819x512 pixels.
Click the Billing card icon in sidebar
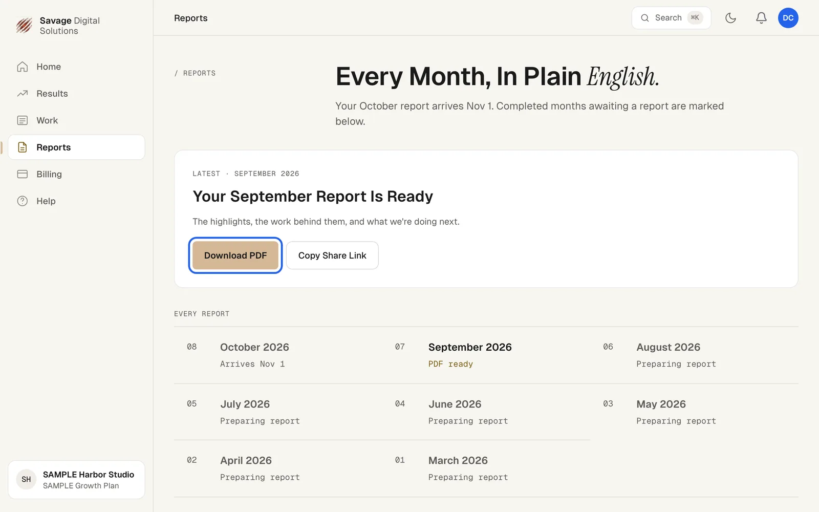point(23,174)
